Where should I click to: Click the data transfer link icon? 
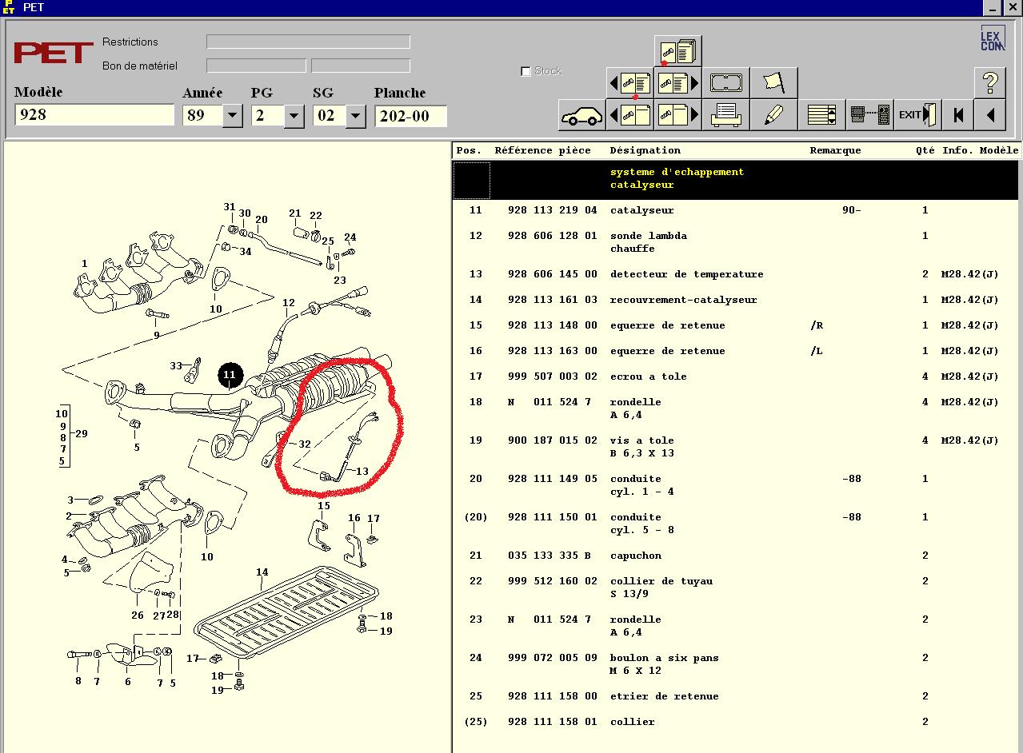pos(869,115)
